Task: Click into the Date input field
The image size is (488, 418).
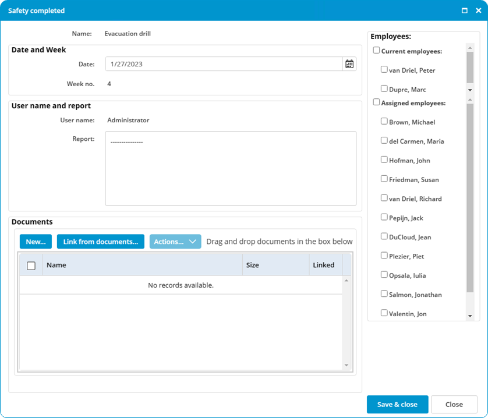Action: tap(224, 64)
